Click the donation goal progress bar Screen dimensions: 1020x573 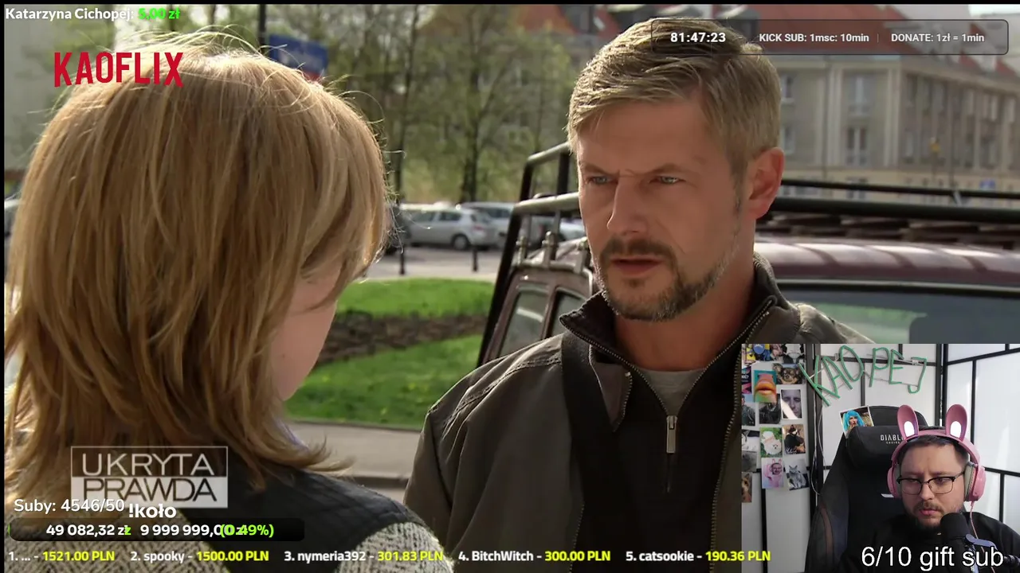pyautogui.click(x=155, y=530)
